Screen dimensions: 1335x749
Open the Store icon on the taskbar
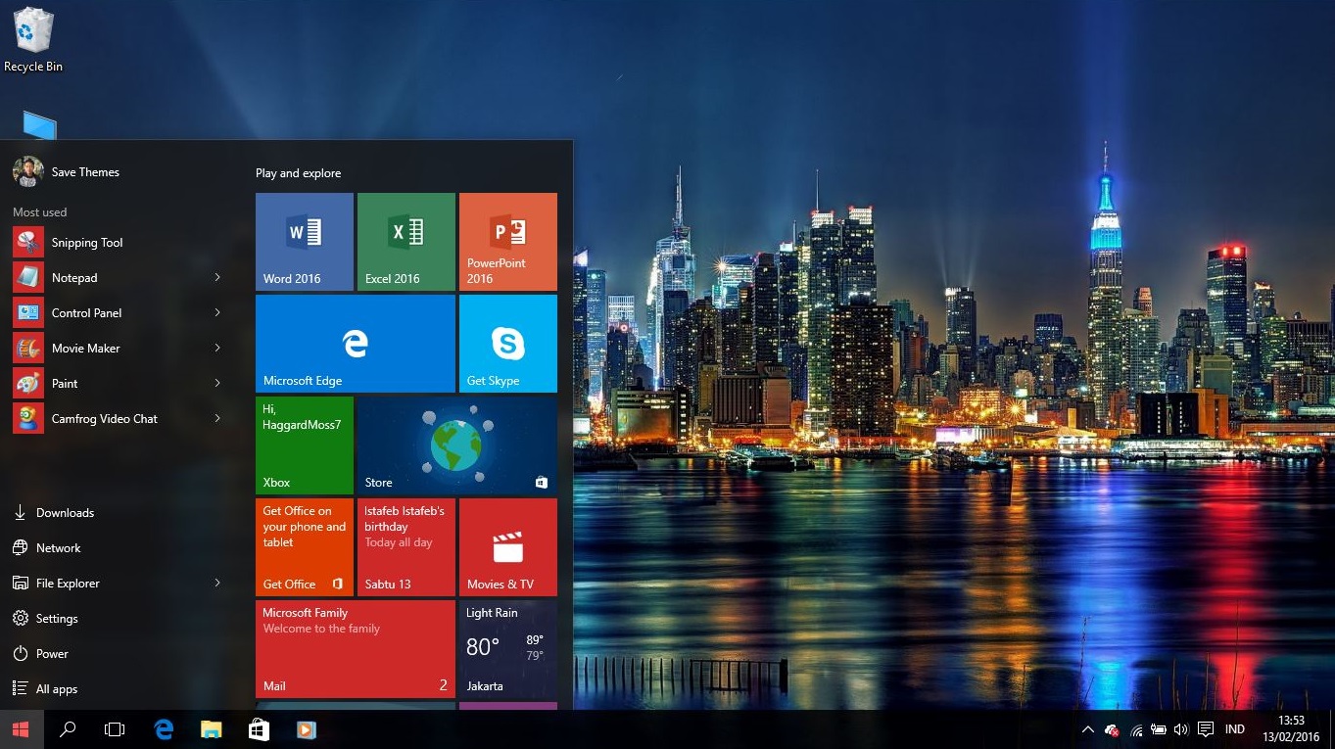(259, 729)
